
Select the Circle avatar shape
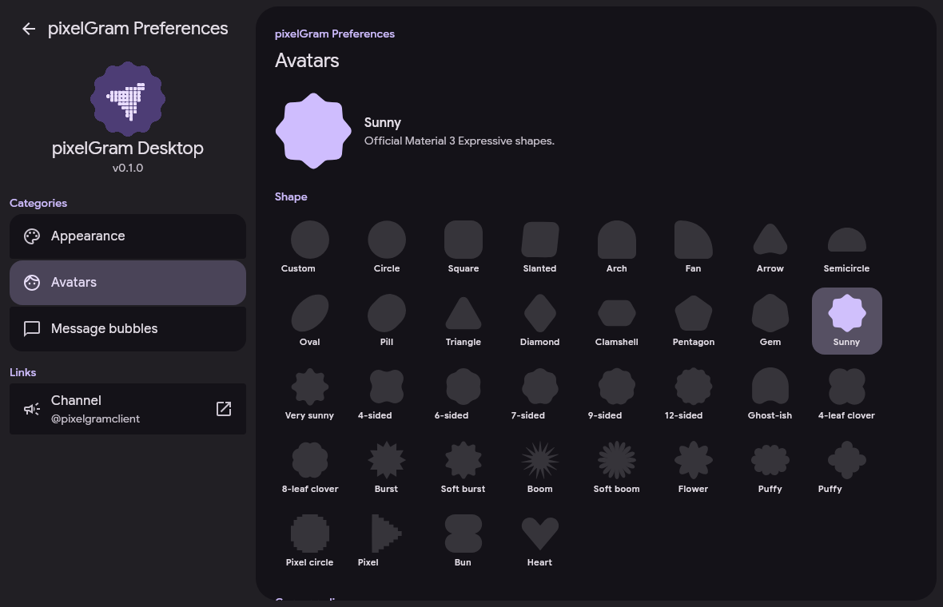tap(387, 248)
